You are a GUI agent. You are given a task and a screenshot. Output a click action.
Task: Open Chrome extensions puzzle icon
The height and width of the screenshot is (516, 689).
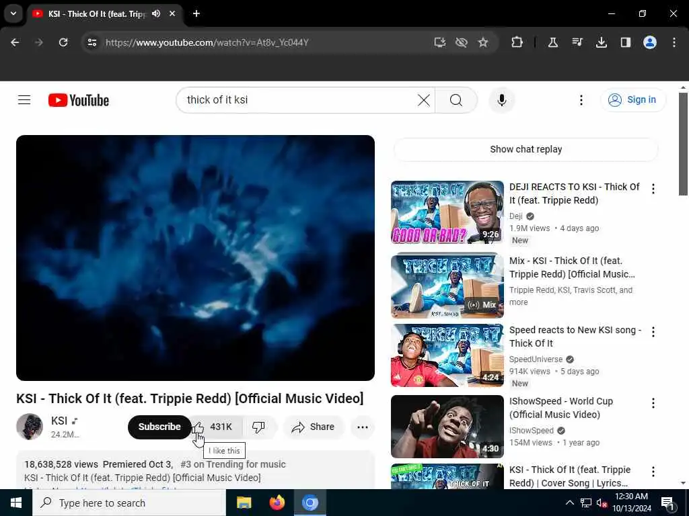[517, 42]
